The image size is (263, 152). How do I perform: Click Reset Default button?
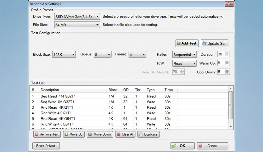click(46, 146)
